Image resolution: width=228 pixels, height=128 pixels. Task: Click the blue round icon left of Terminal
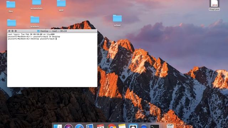click(x=144, y=126)
